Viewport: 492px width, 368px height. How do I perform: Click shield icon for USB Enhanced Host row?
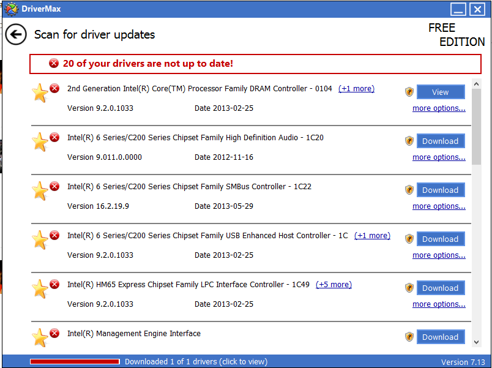click(x=409, y=239)
